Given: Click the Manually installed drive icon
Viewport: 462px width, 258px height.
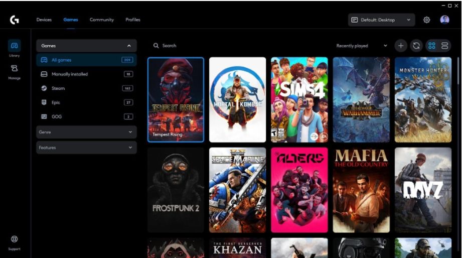Looking at the screenshot, I should click(x=44, y=74).
